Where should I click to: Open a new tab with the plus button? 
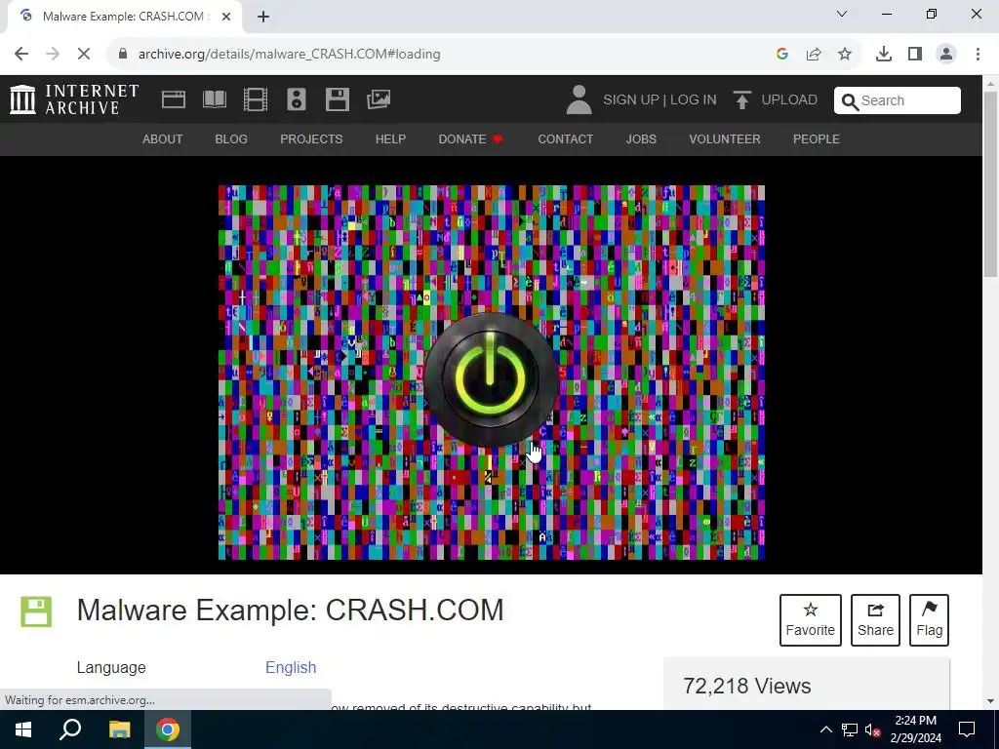263,17
